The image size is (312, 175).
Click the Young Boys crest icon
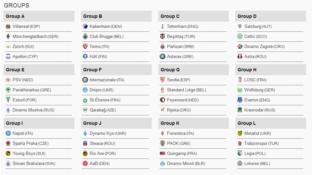[8, 153]
